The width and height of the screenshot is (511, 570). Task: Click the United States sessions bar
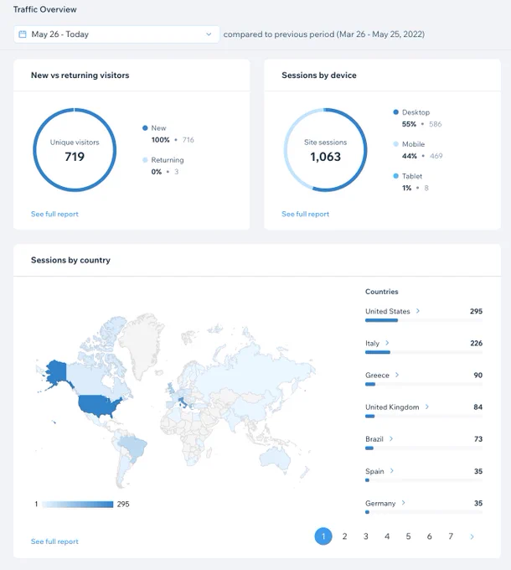(x=381, y=320)
